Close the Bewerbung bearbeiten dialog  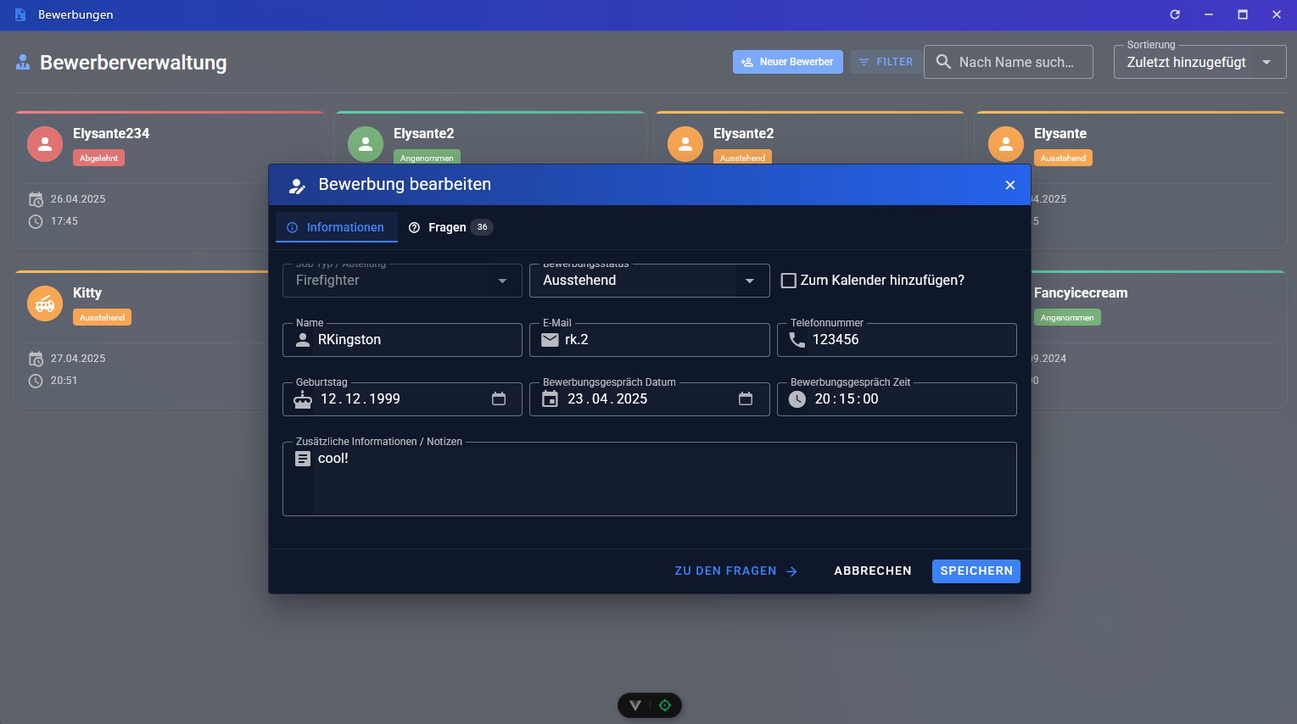(1009, 185)
